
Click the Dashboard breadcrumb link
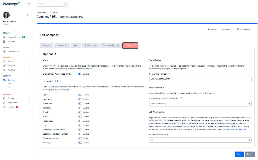pyautogui.click(x=42, y=13)
